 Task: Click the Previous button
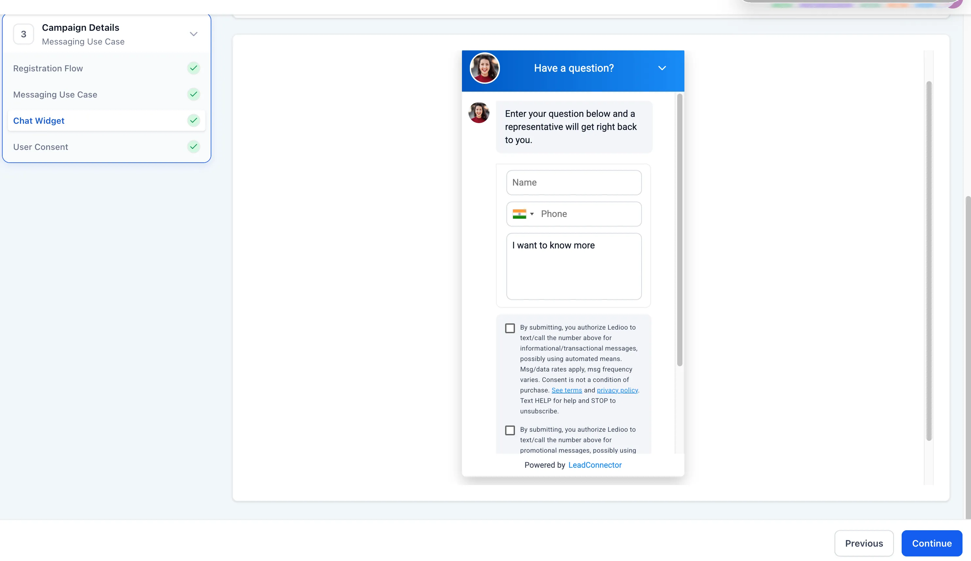pyautogui.click(x=864, y=543)
